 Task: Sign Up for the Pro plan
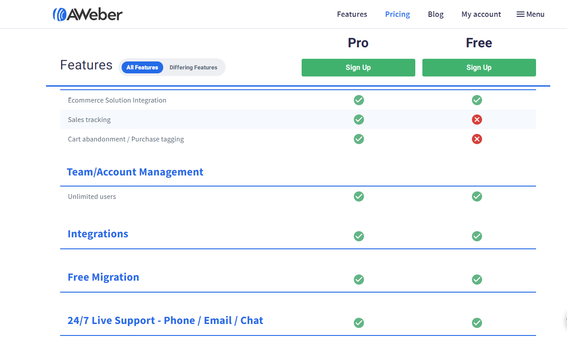tap(358, 68)
